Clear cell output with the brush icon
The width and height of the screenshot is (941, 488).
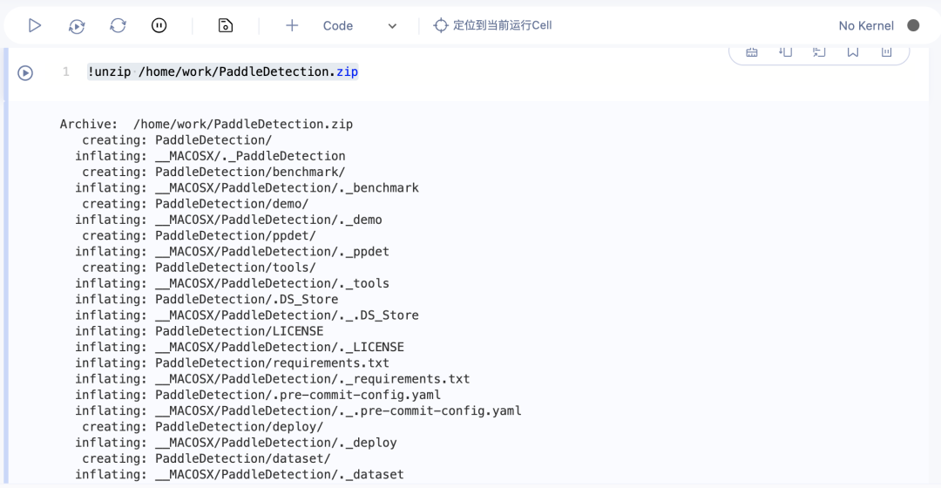(x=751, y=52)
